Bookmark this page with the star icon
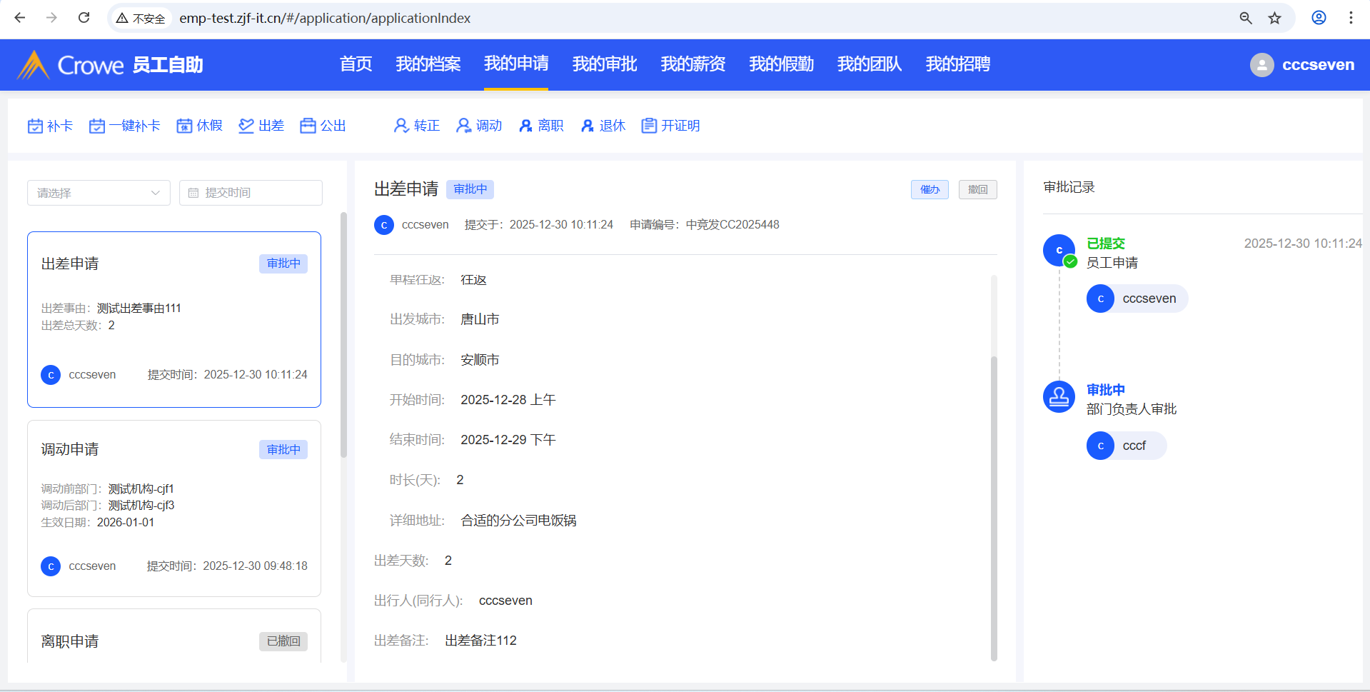This screenshot has width=1370, height=692. 1274,19
